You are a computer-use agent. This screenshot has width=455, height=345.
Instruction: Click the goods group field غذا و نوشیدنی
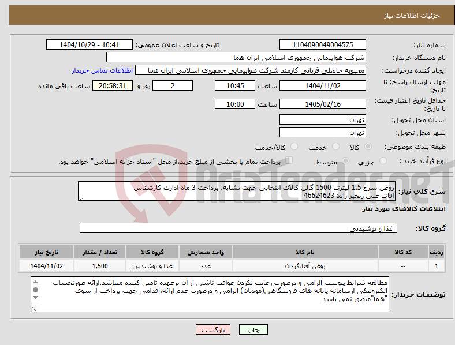coord(238,228)
